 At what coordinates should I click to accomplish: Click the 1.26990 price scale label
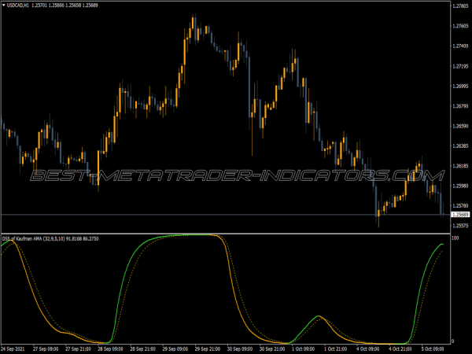[x=460, y=87]
